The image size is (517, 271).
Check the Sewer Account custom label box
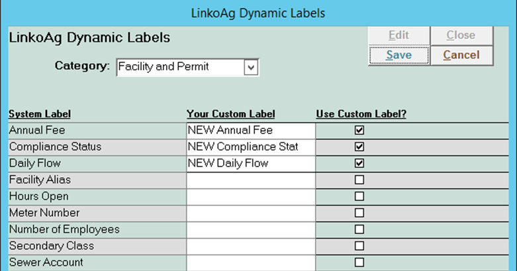pos(359,262)
